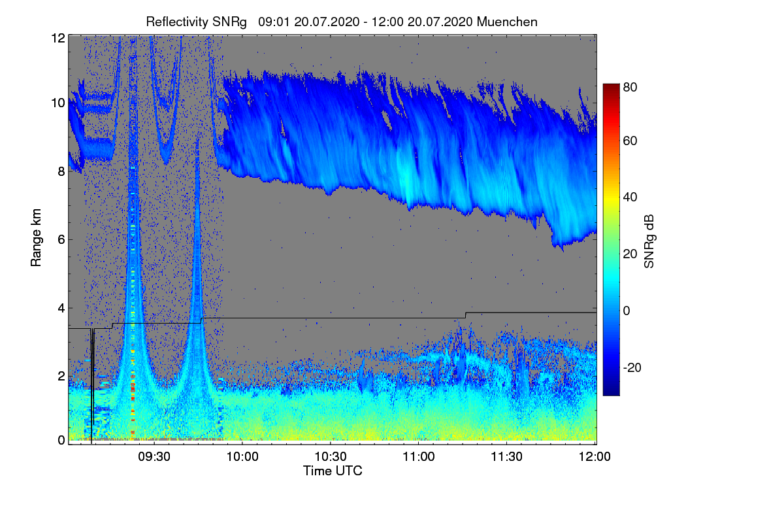Click the 'SNRg dB' colorbar label
This screenshot has width=784, height=523.
(649, 240)
